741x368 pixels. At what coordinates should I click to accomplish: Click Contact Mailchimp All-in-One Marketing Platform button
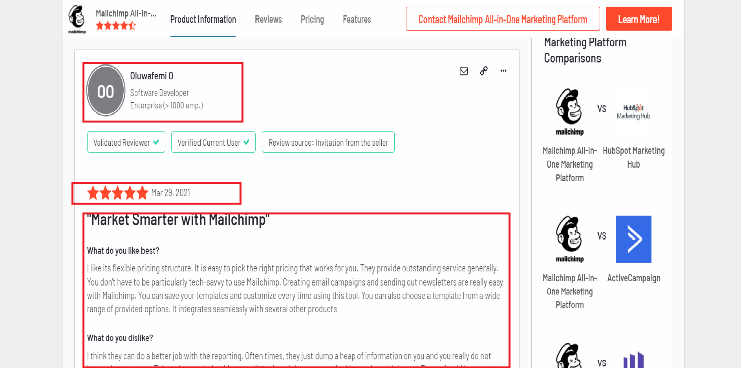point(503,18)
